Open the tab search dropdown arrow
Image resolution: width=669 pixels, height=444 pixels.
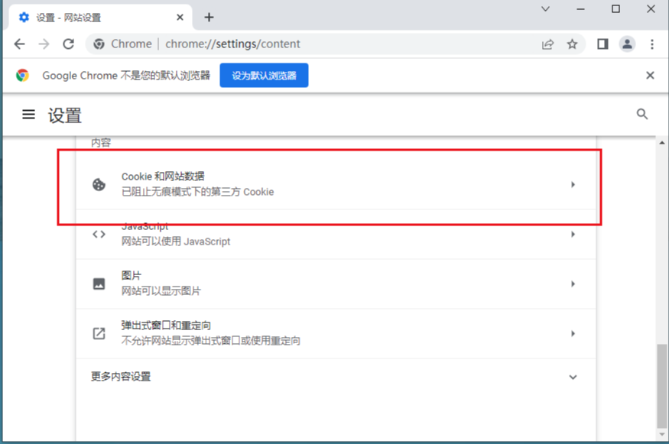coord(545,9)
